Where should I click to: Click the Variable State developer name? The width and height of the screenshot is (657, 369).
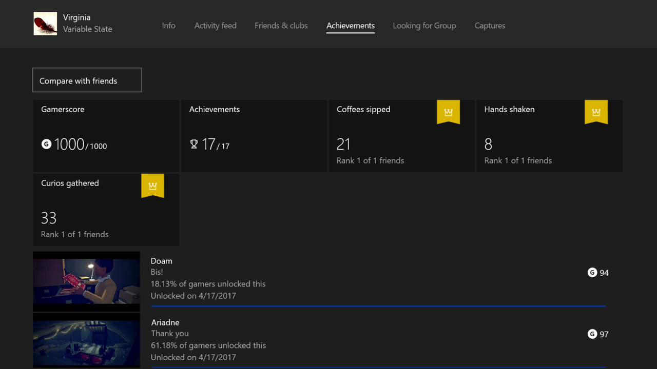(88, 29)
